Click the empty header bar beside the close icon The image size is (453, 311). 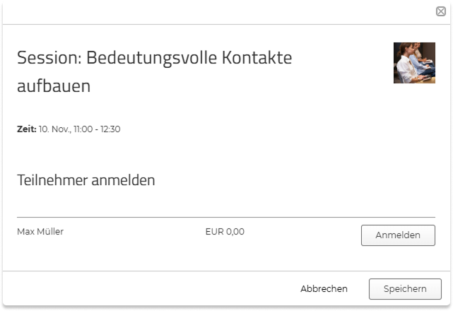212,11
